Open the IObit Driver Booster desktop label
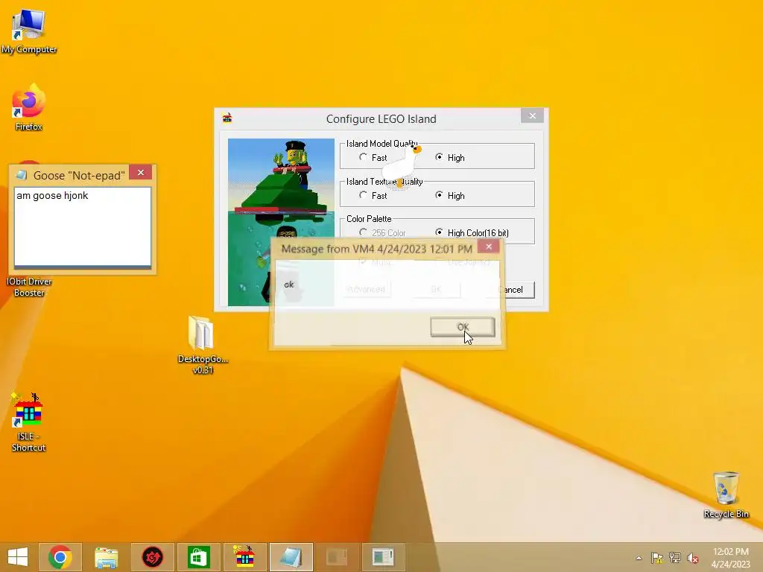This screenshot has height=572, width=763. [29, 287]
